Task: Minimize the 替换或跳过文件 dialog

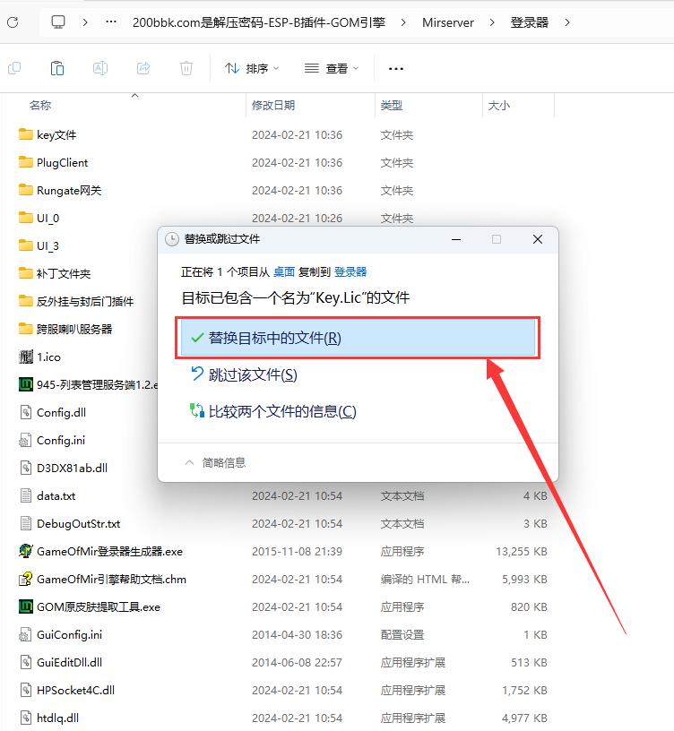Action: tap(456, 239)
